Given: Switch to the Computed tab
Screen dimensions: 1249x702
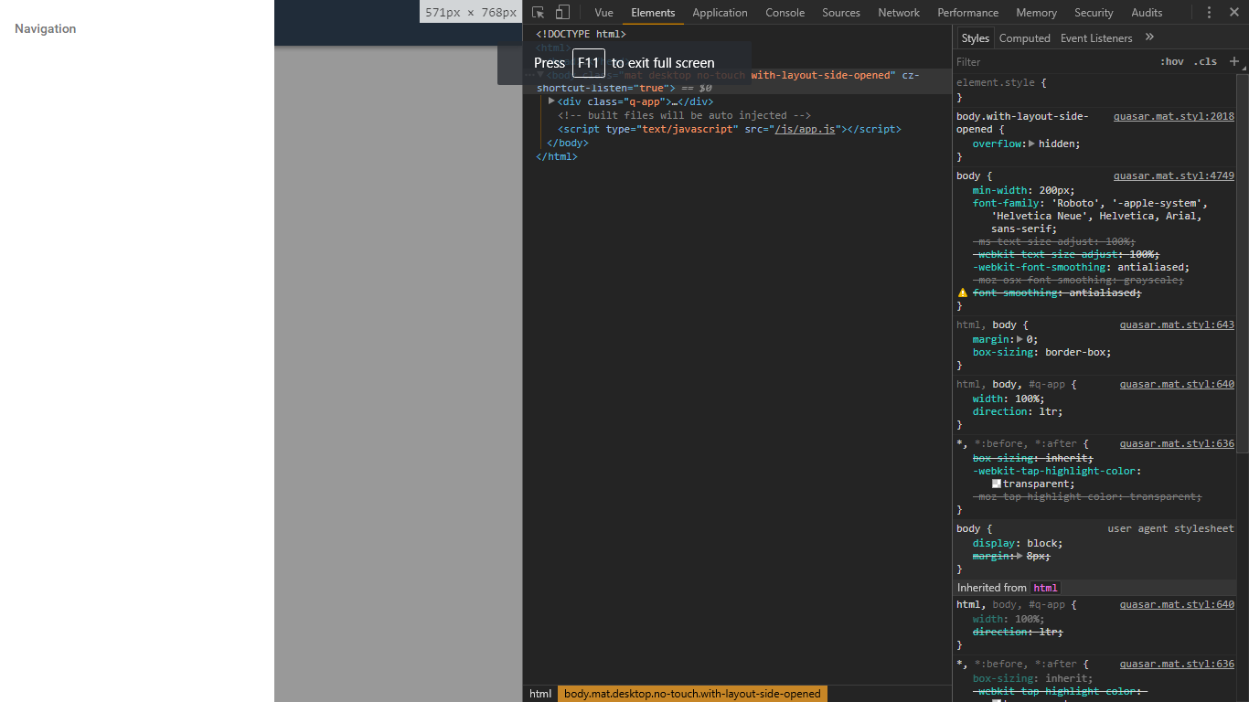Looking at the screenshot, I should coord(1024,37).
